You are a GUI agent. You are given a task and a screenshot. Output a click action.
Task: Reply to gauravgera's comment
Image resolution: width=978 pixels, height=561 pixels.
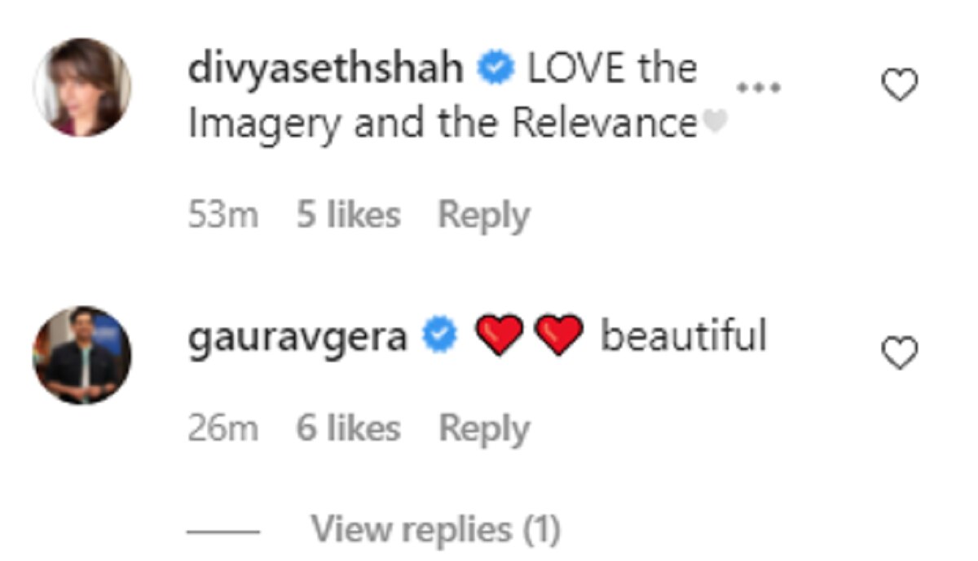tap(484, 429)
